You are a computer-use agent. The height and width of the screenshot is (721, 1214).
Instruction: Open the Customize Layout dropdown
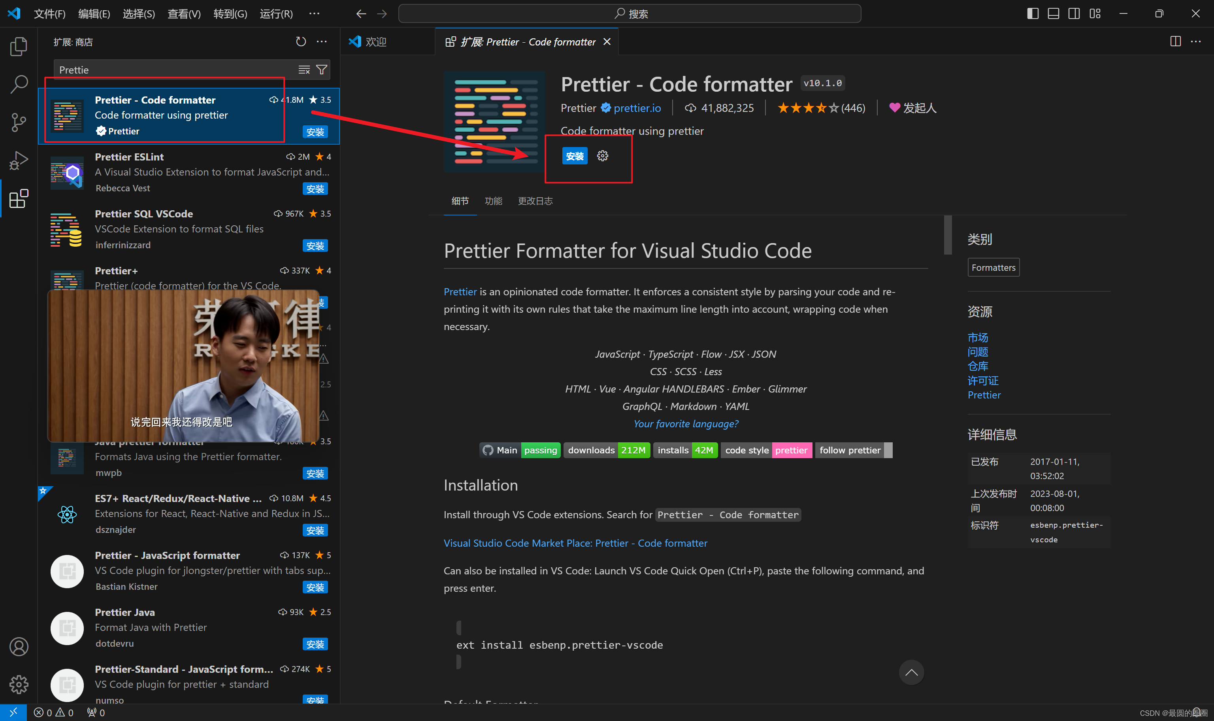[1095, 13]
